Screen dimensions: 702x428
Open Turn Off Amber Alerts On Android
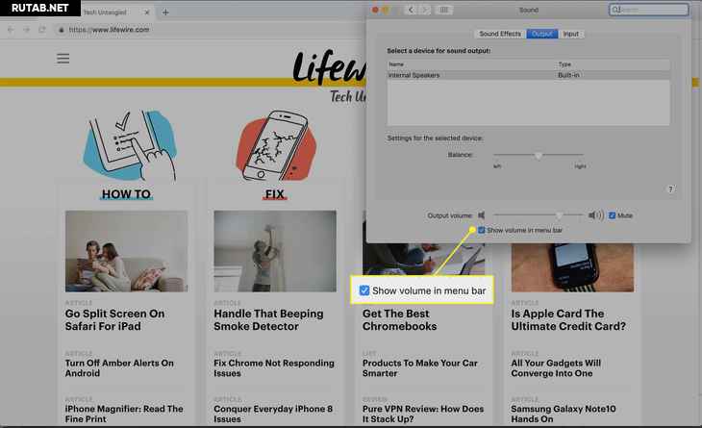tap(119, 368)
